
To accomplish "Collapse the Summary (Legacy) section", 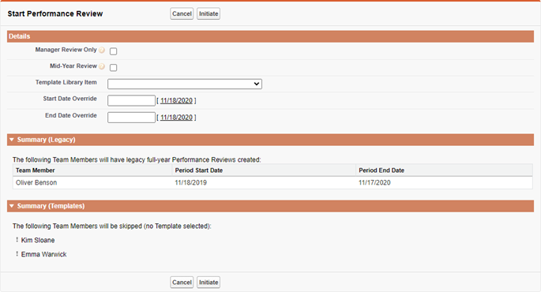I will point(12,140).
